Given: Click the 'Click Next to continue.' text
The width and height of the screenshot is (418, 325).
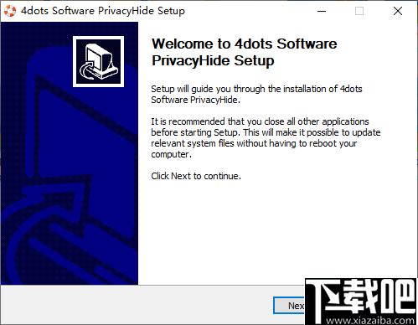Looking at the screenshot, I should tap(196, 176).
